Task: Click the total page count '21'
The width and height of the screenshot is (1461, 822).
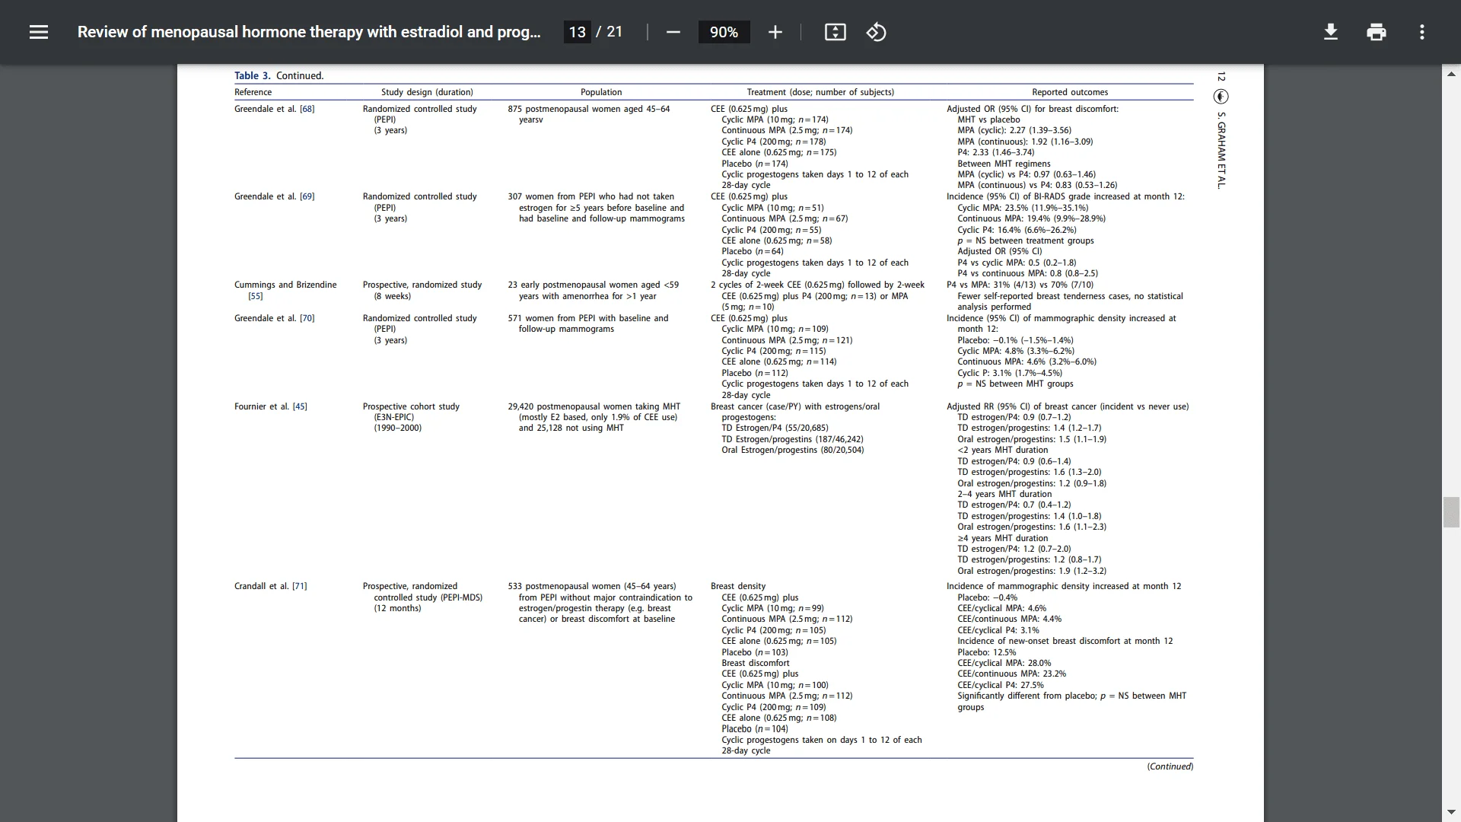Action: [x=614, y=32]
